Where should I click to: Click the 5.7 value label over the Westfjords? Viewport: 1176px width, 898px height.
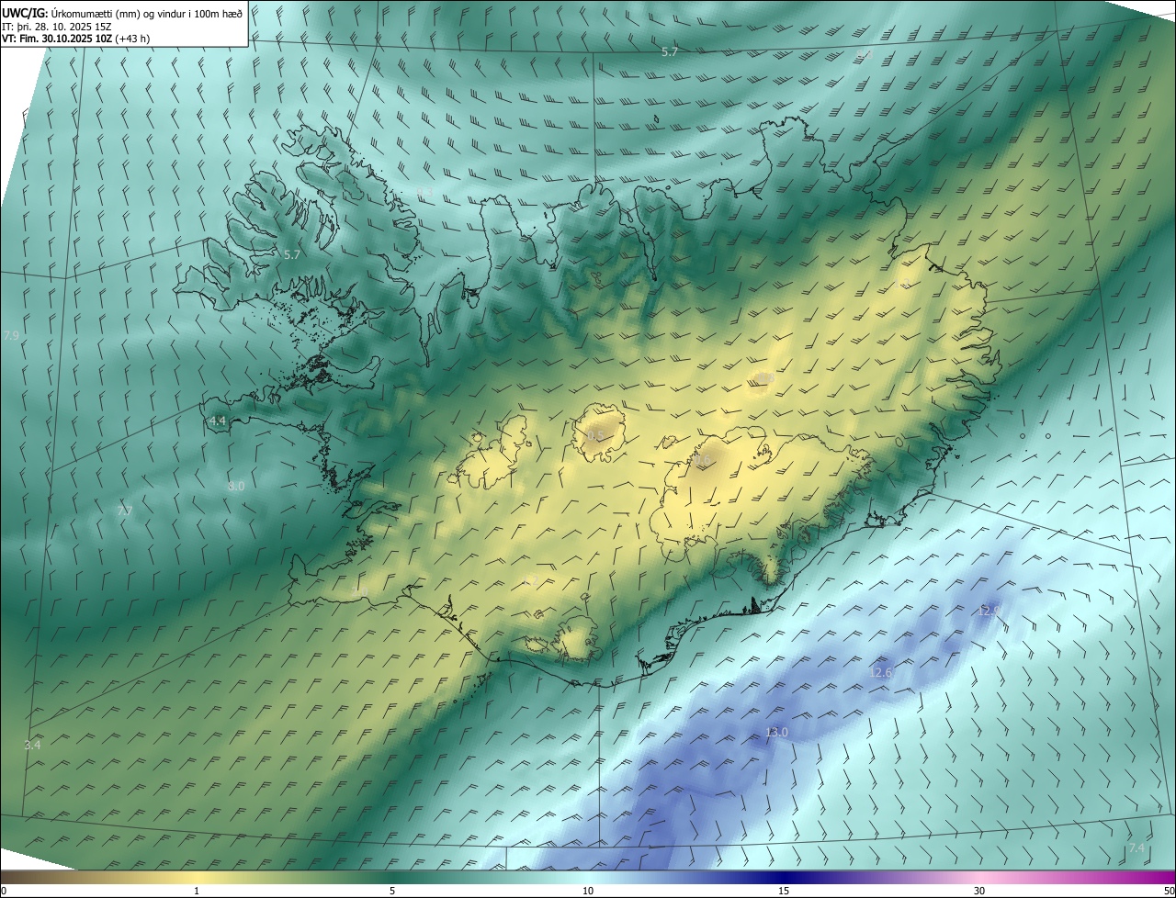click(x=292, y=254)
